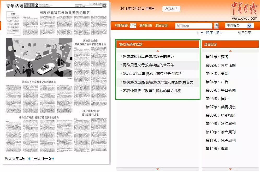The image size is (260, 172).
Task: Click the date 2018年10月24日 星期三
Action: point(138,9)
